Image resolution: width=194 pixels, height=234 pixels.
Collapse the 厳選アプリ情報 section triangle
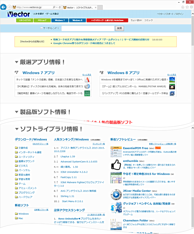pos(16,62)
